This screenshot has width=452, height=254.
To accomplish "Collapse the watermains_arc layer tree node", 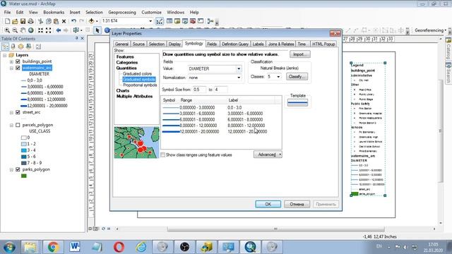I will pos(11,68).
